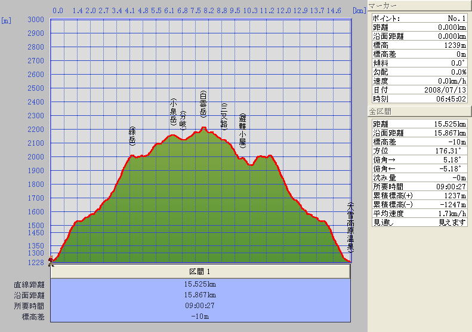This screenshot has height=332, width=472.
Task: Click the 標高 1239m value in marker panel
Action: point(455,45)
